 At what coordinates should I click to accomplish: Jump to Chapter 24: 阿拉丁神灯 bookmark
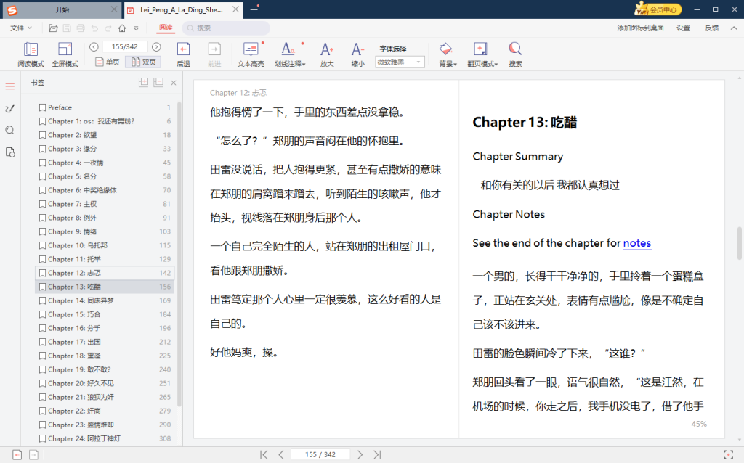coord(105,438)
